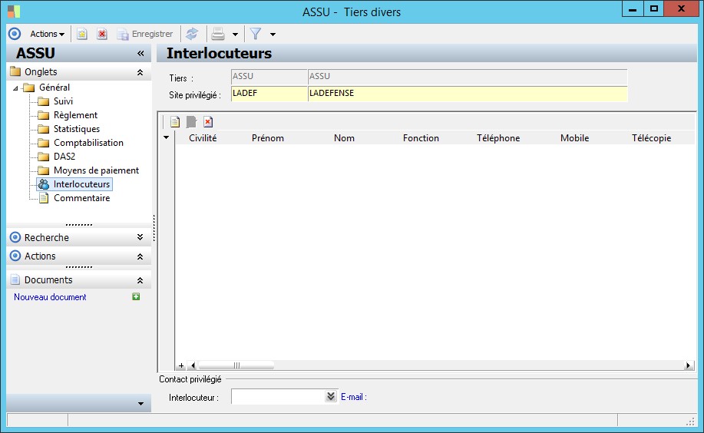Sort by the Prénom column

tap(268, 138)
